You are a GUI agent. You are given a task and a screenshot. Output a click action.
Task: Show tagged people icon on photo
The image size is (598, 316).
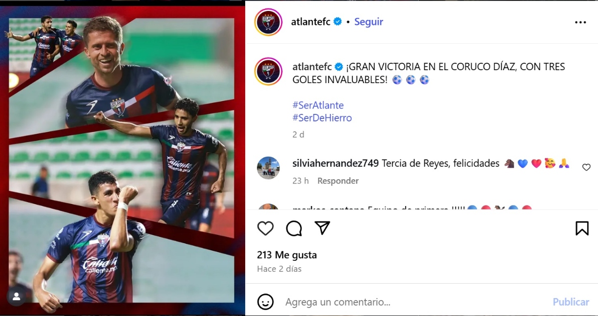click(x=16, y=297)
